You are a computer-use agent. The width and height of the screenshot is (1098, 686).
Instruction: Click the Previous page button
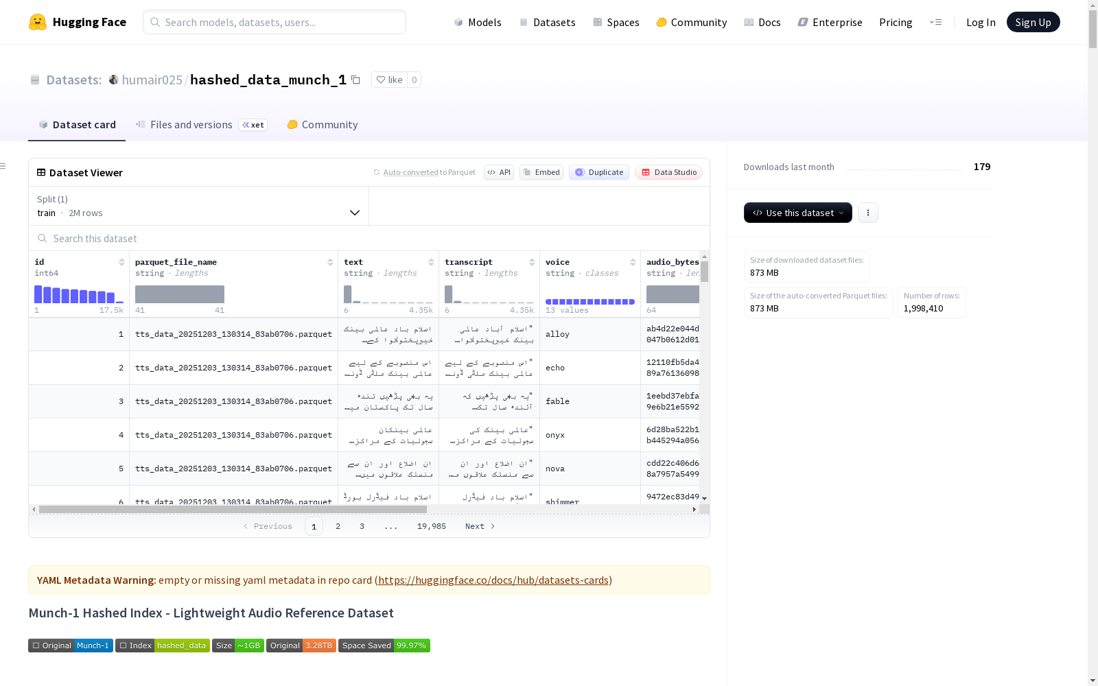(x=268, y=526)
